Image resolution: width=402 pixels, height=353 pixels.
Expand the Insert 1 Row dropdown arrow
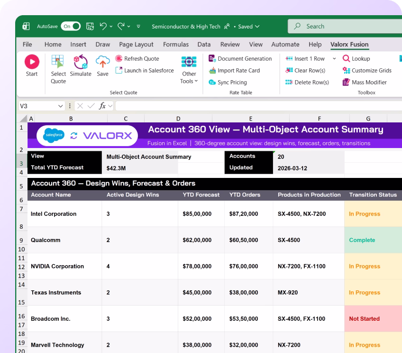[x=334, y=59]
